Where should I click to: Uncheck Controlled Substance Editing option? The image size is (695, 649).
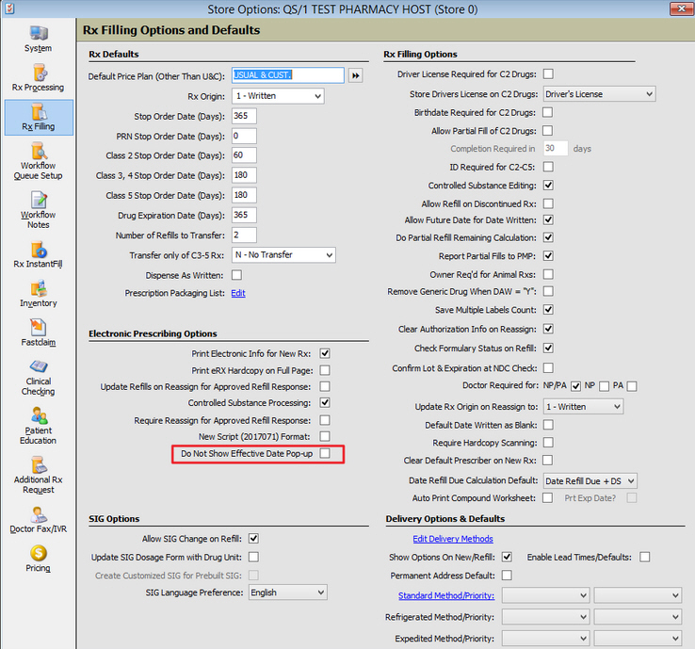[548, 186]
